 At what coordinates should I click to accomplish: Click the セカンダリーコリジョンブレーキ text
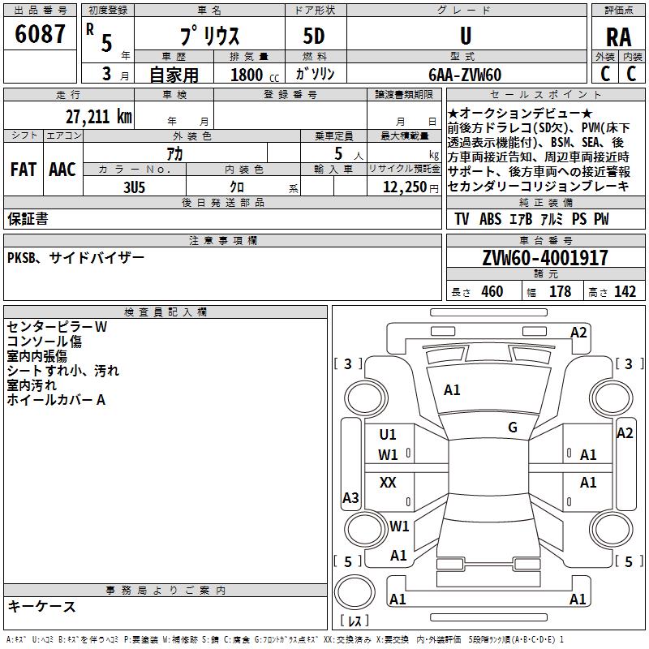pyautogui.click(x=539, y=187)
